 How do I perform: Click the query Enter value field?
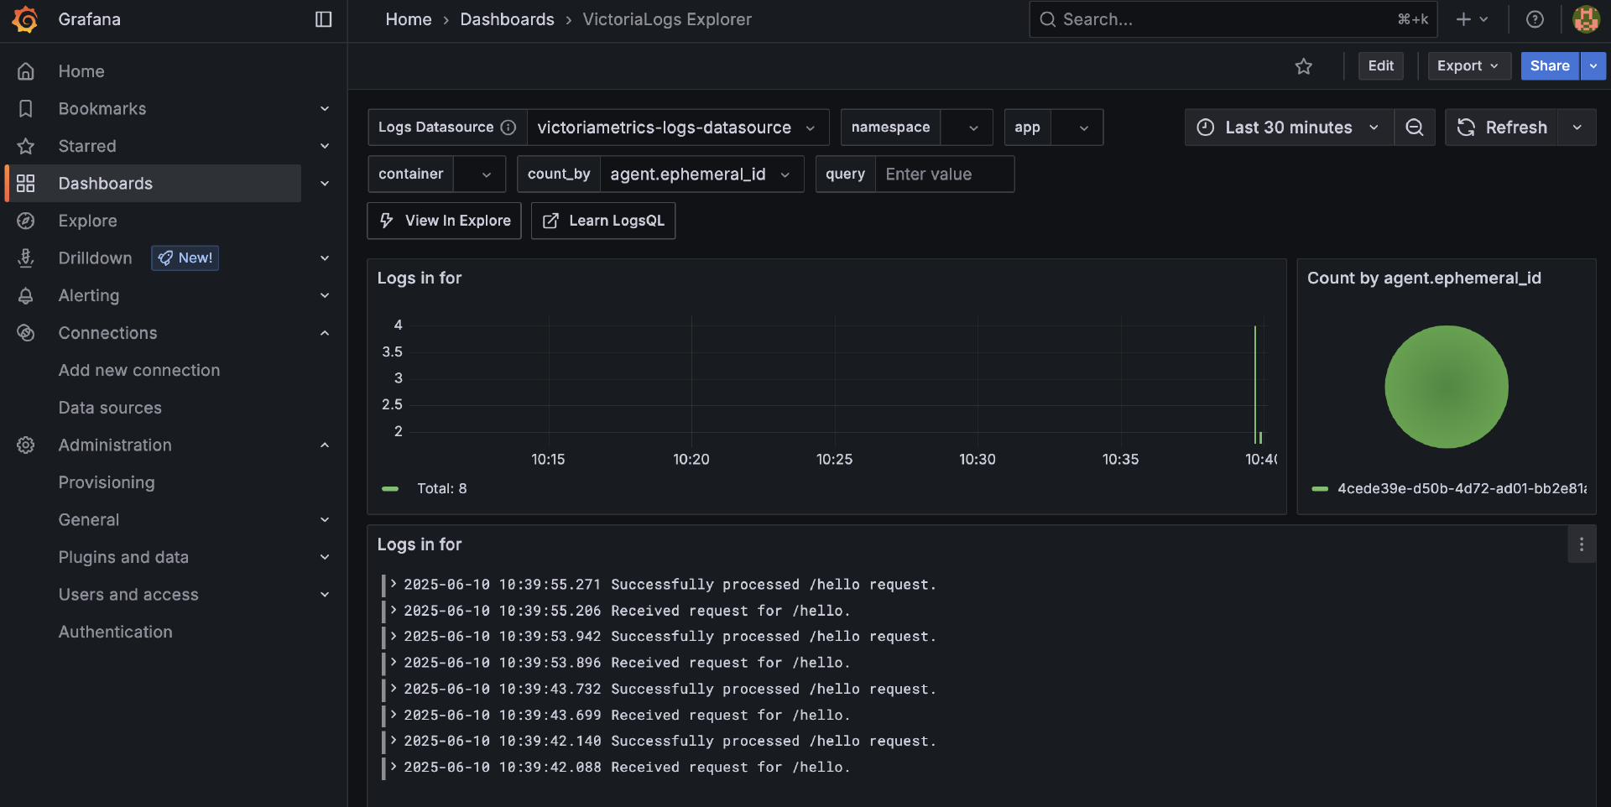pos(944,174)
